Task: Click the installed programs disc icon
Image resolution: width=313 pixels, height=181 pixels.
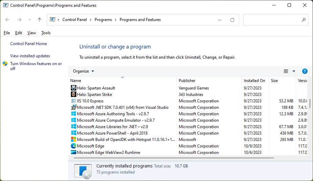Action: pyautogui.click(x=83, y=171)
